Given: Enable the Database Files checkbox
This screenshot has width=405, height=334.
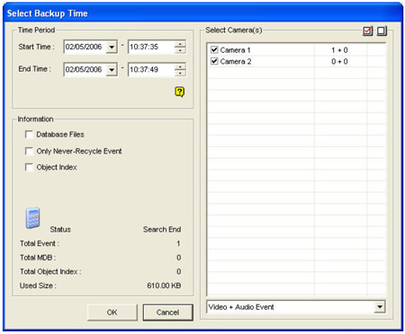Looking at the screenshot, I should coord(29,135).
